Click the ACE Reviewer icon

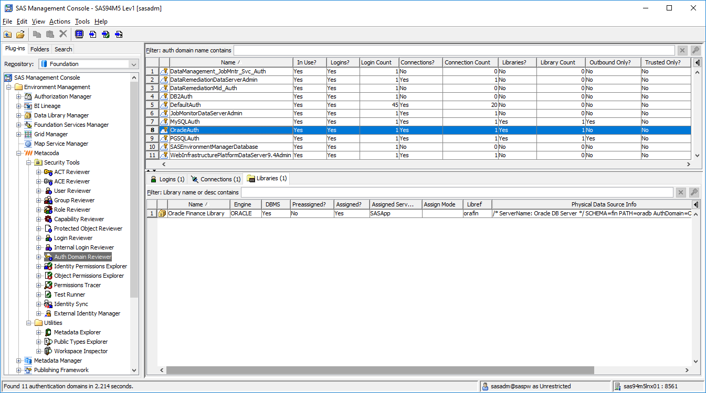[48, 181]
